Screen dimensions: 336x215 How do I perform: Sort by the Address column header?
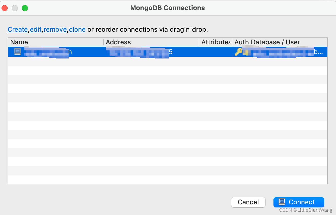click(151, 42)
